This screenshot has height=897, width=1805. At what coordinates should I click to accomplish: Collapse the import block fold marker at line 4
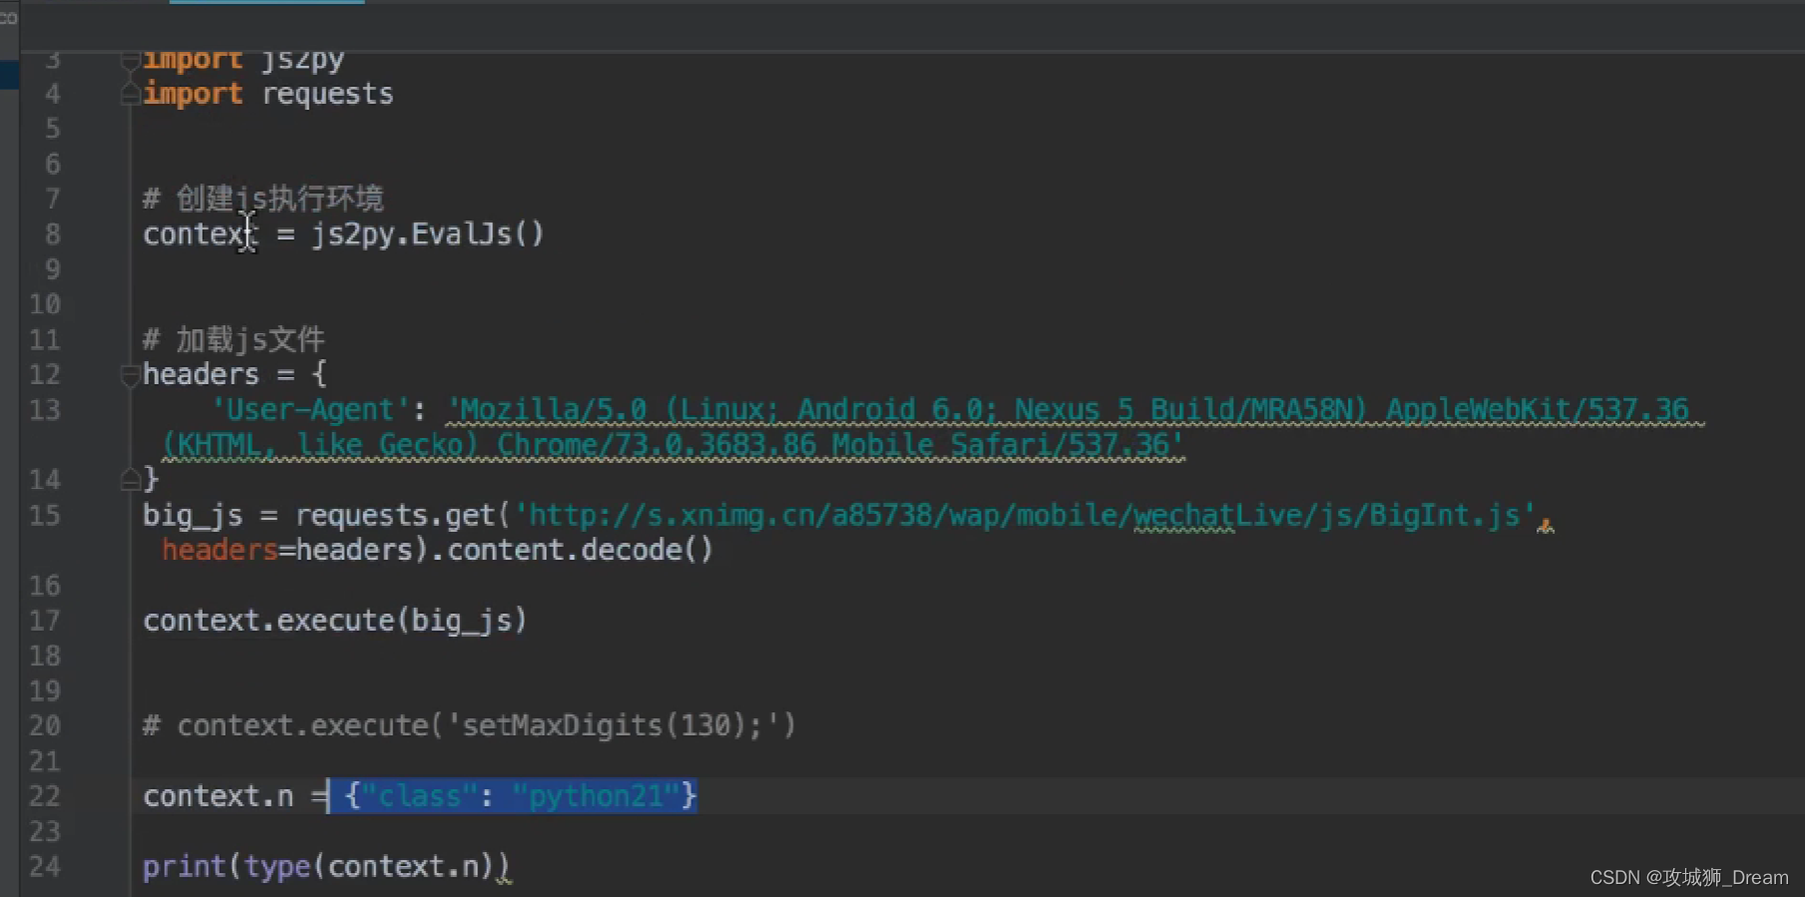coord(130,95)
